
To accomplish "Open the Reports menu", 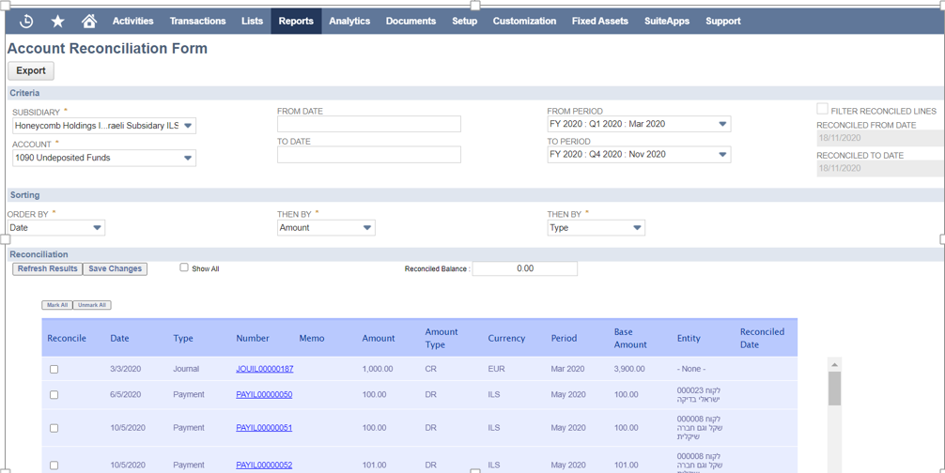I will point(296,21).
